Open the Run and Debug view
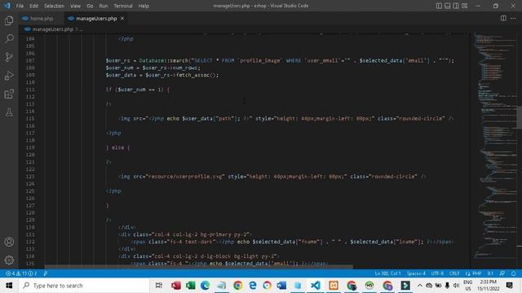 coord(9,76)
